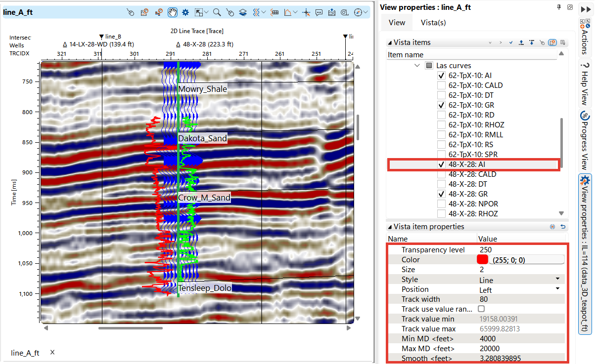Screen dimensions: 595x364
Task: Open the Position dropdown set to Left
Action: (557, 289)
